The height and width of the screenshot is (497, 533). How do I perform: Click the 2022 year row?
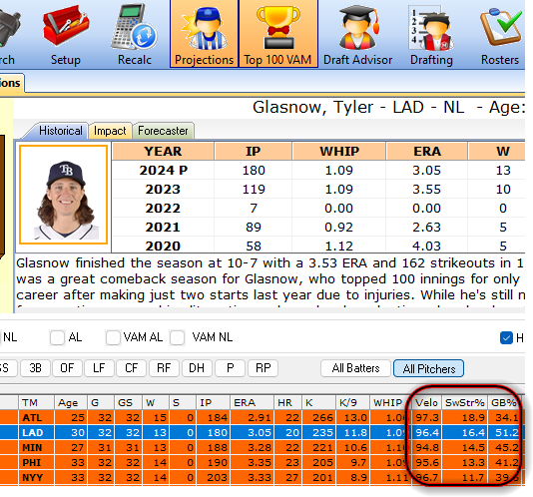[318, 208]
